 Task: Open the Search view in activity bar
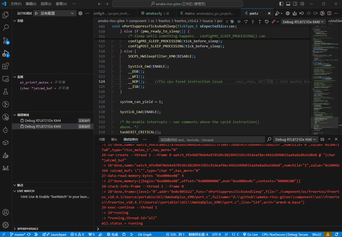[x=6, y=27]
